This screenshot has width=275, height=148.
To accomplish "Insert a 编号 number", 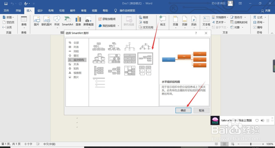I will point(258,27).
